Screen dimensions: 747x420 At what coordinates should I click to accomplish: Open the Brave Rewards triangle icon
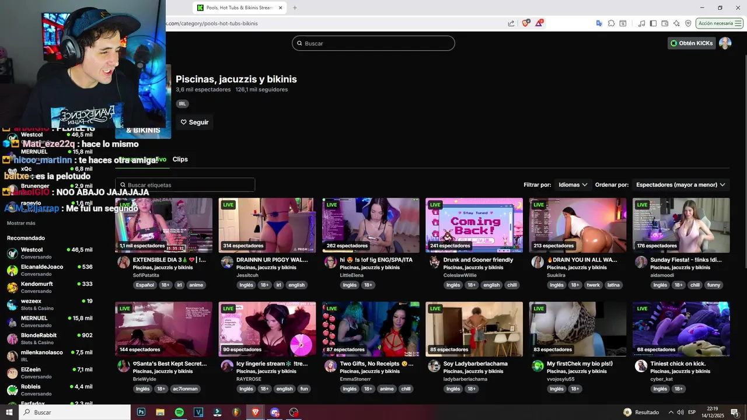pos(539,23)
